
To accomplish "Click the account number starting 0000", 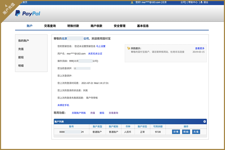I will pos(71,132).
